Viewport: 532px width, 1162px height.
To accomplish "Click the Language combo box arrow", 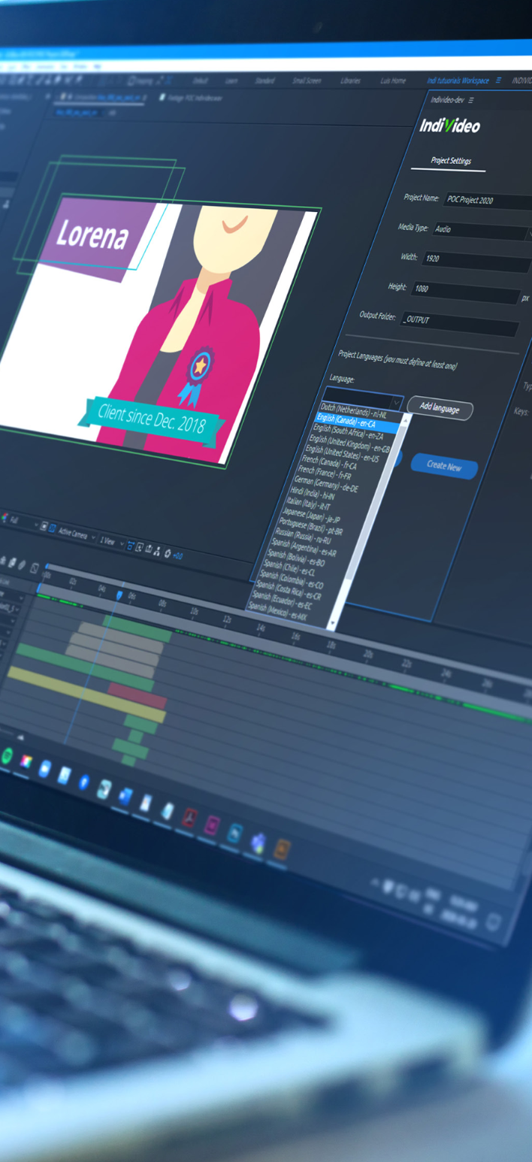I will [396, 404].
